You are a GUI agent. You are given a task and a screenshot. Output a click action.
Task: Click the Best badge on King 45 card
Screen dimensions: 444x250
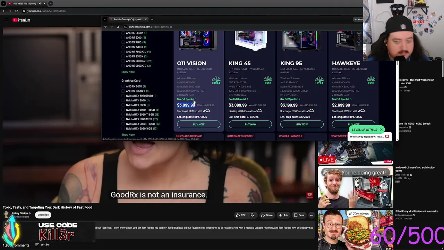[268, 81]
